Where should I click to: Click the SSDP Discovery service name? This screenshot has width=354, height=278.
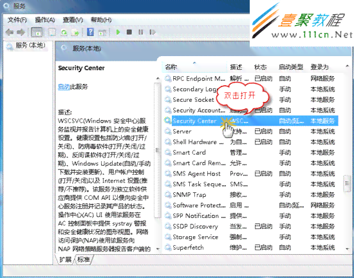(x=195, y=226)
